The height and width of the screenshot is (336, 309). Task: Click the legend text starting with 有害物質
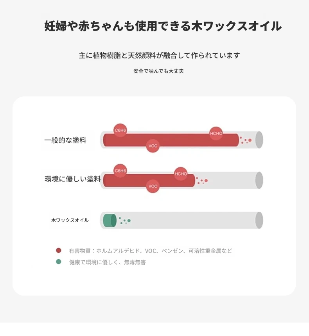[151, 251]
